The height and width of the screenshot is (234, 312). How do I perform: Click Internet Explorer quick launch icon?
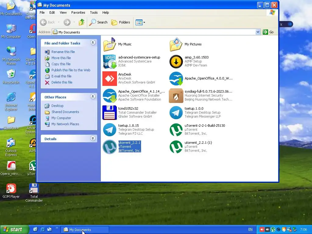pyautogui.click(x=42, y=229)
